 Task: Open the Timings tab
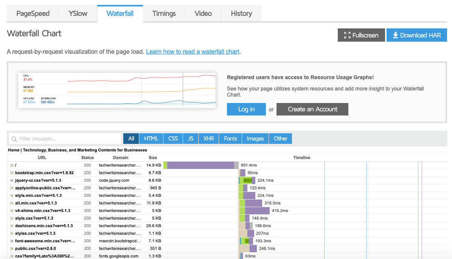[163, 13]
